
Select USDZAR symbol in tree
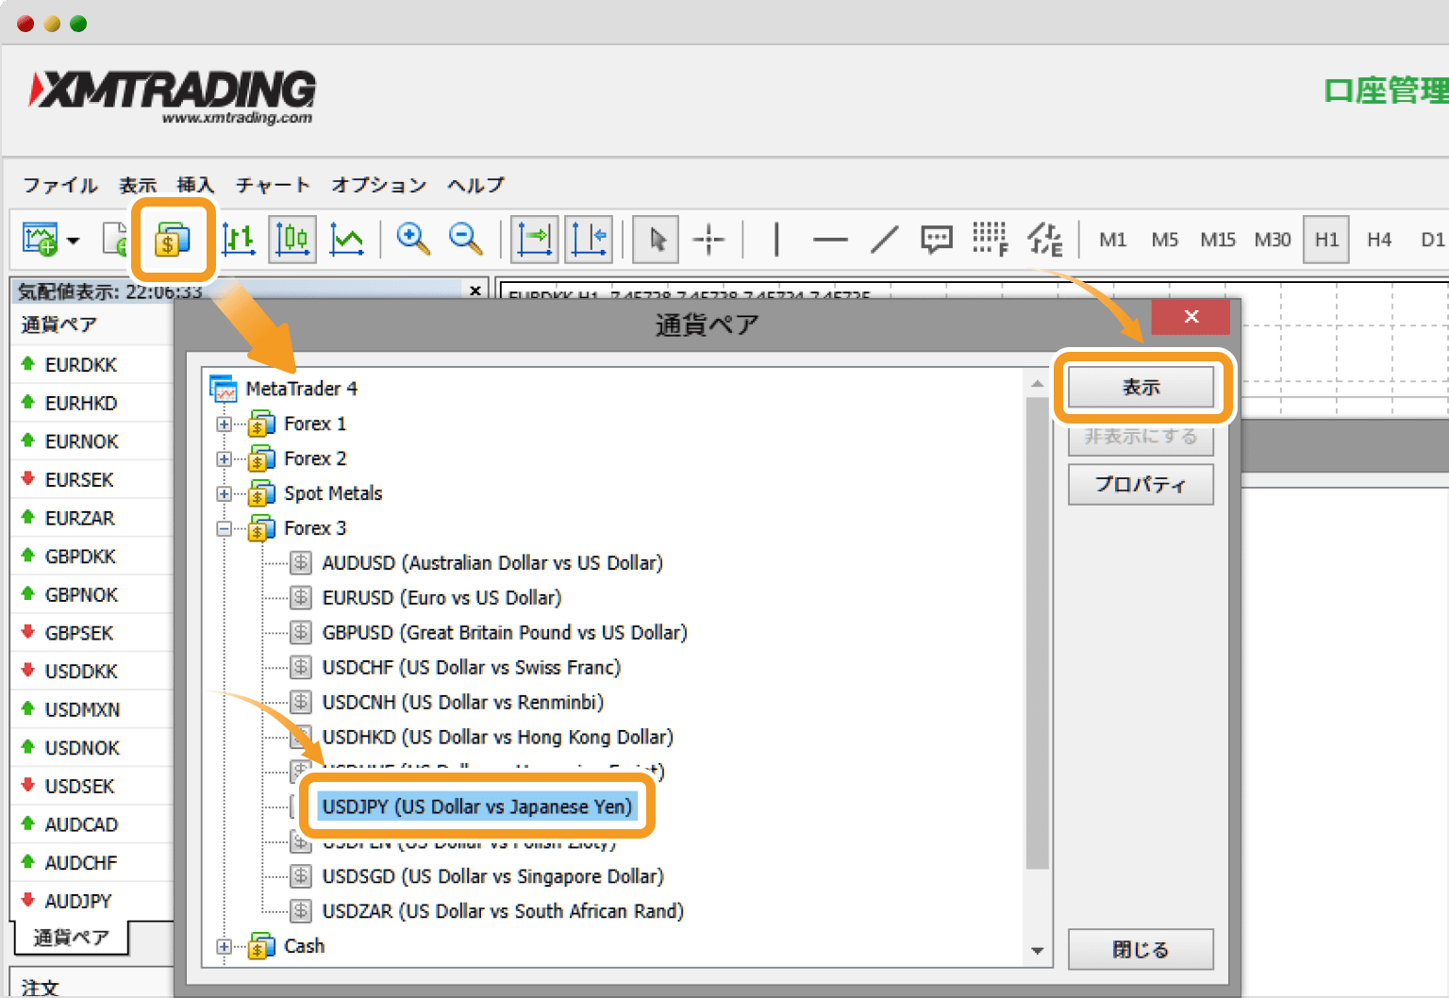coord(503,911)
